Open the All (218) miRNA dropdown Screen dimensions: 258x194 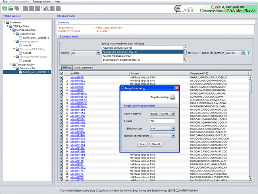point(235,53)
